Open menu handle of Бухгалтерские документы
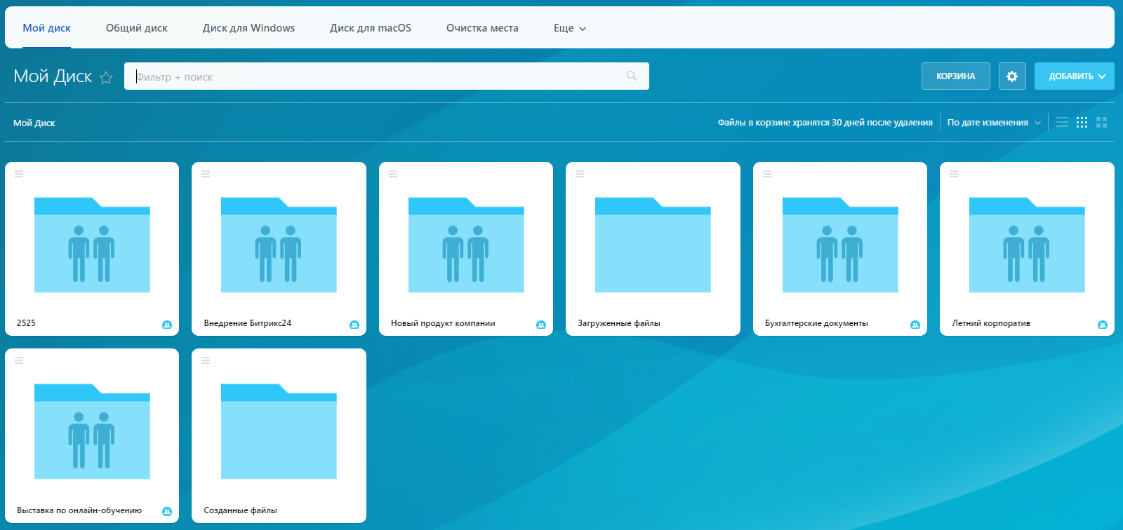The width and height of the screenshot is (1123, 530). point(767,174)
